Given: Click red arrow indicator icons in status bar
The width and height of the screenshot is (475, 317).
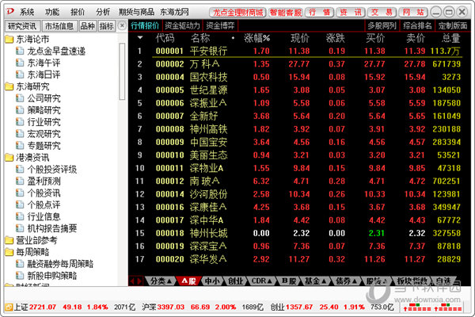Looking at the screenshot, I should 432,307.
